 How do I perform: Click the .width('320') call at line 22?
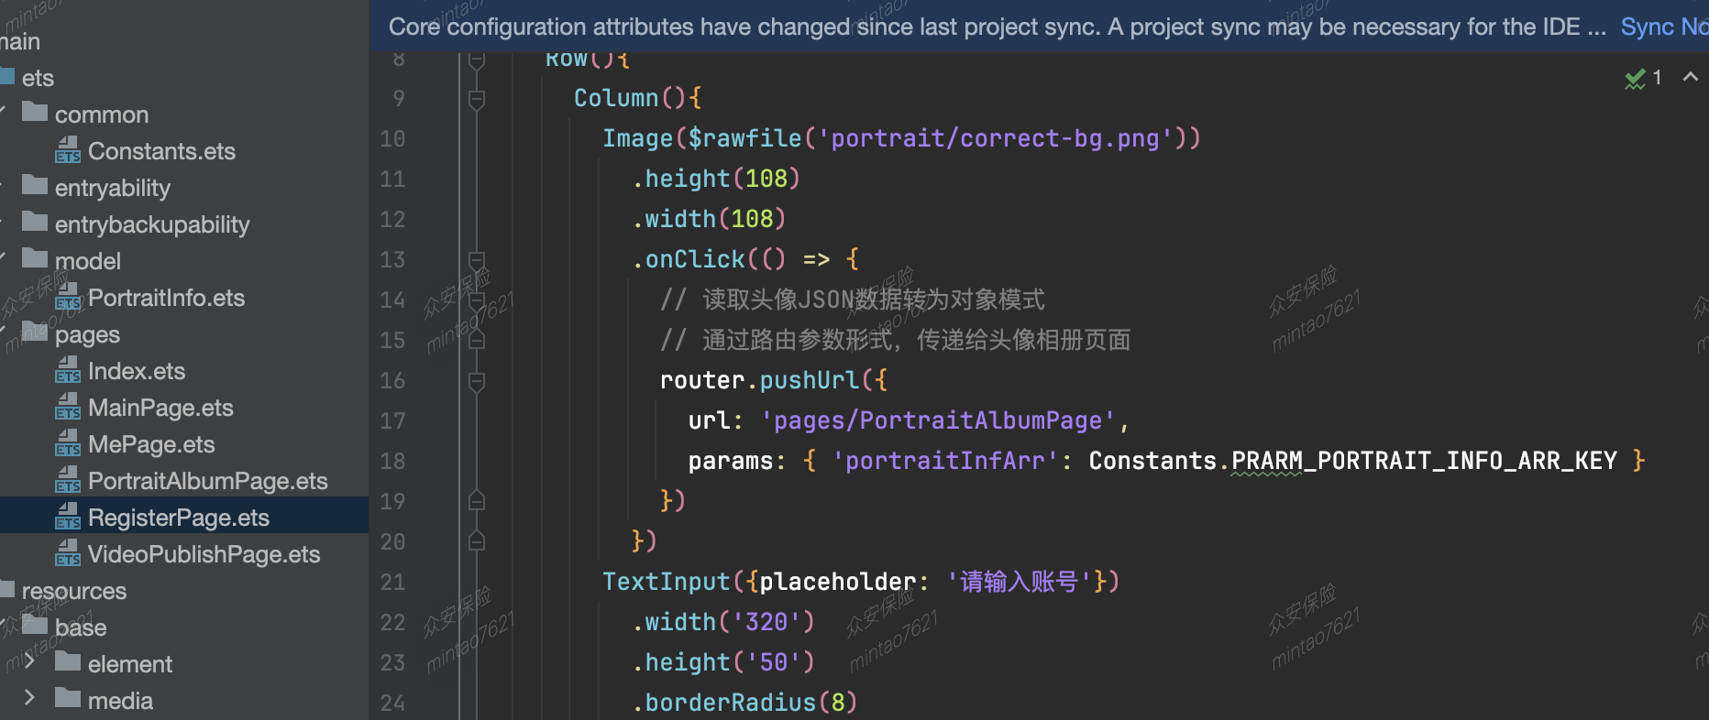click(723, 622)
